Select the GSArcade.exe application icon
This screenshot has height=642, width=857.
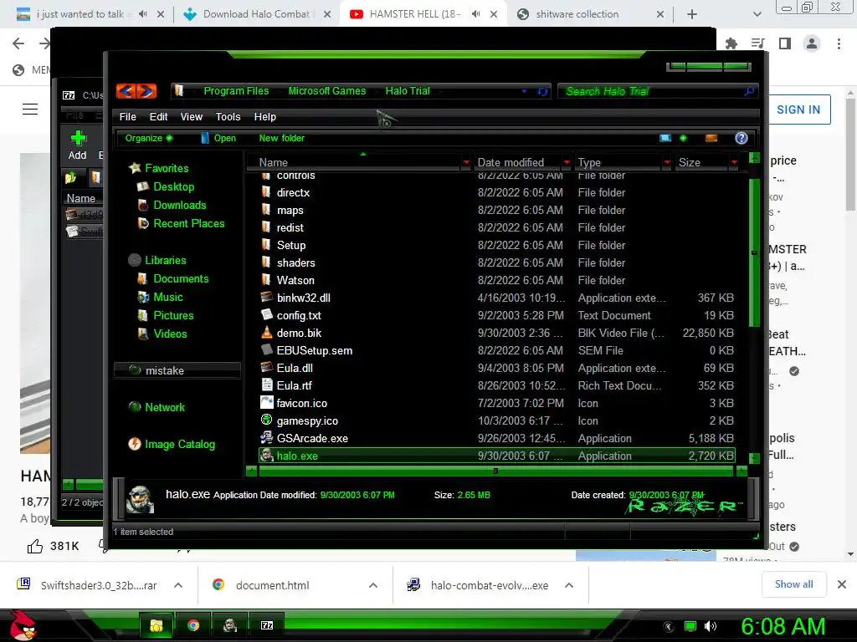[266, 438]
